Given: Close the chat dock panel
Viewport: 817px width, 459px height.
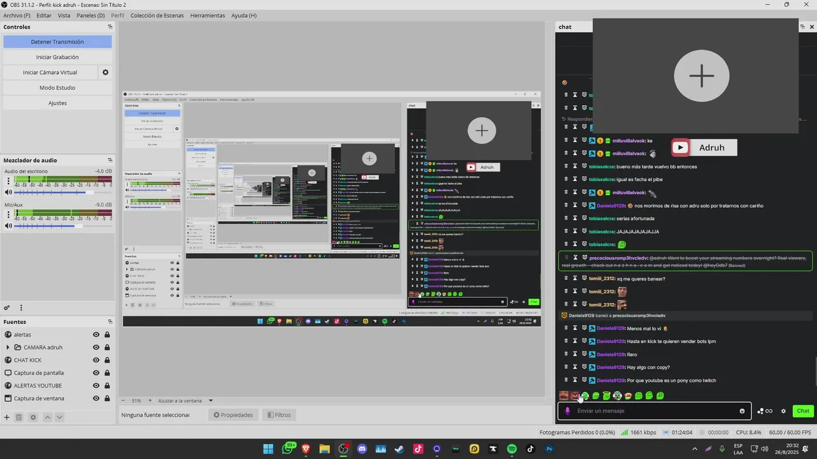Looking at the screenshot, I should pyautogui.click(x=812, y=27).
